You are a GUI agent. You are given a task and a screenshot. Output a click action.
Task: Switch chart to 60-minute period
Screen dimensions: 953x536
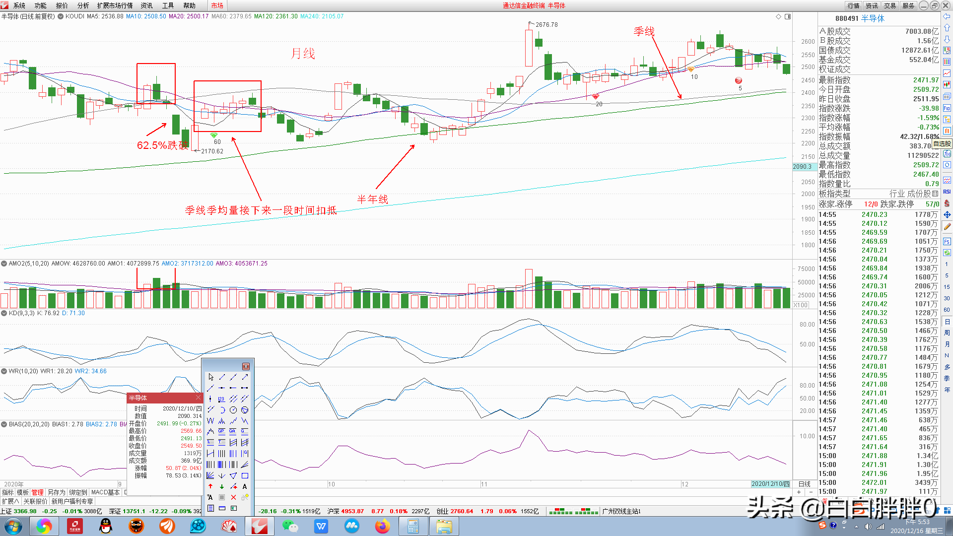[947, 310]
